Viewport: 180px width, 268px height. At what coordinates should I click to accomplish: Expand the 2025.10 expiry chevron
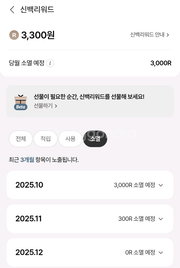pyautogui.click(x=161, y=185)
